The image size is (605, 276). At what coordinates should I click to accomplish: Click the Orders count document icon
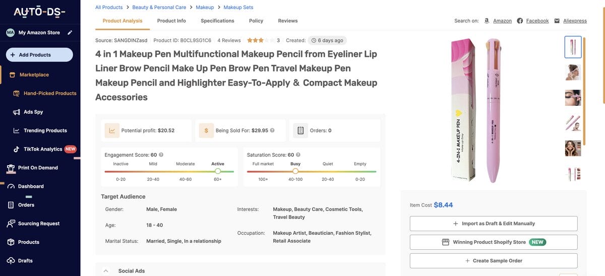tap(300, 130)
